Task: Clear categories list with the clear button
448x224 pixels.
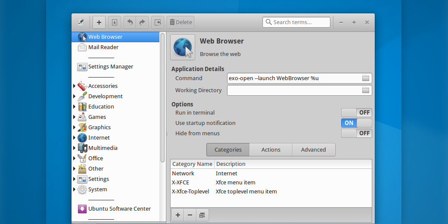Action: [x=202, y=215]
